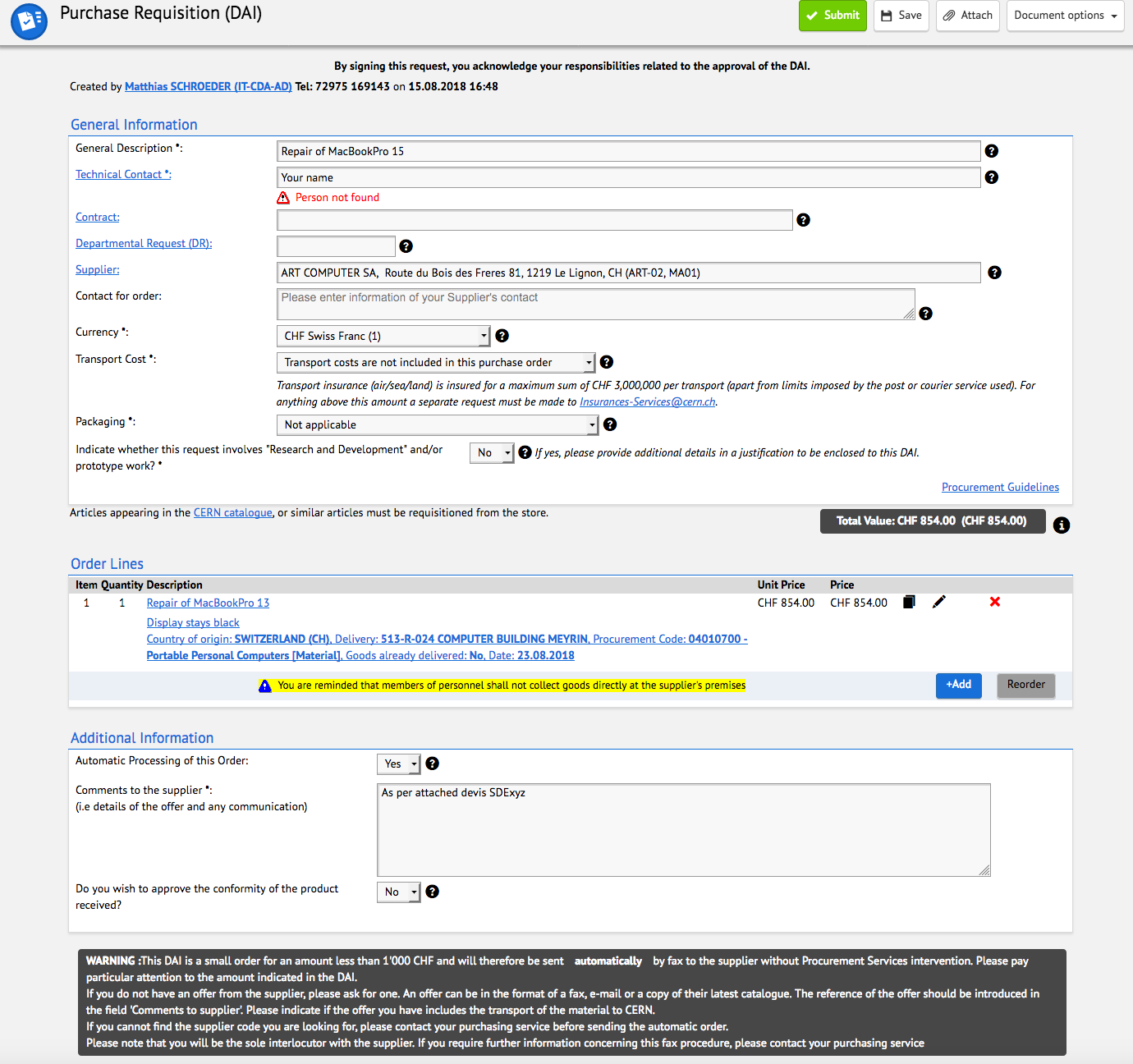This screenshot has width=1133, height=1064.
Task: Open help for conformity approval question
Action: point(433,892)
